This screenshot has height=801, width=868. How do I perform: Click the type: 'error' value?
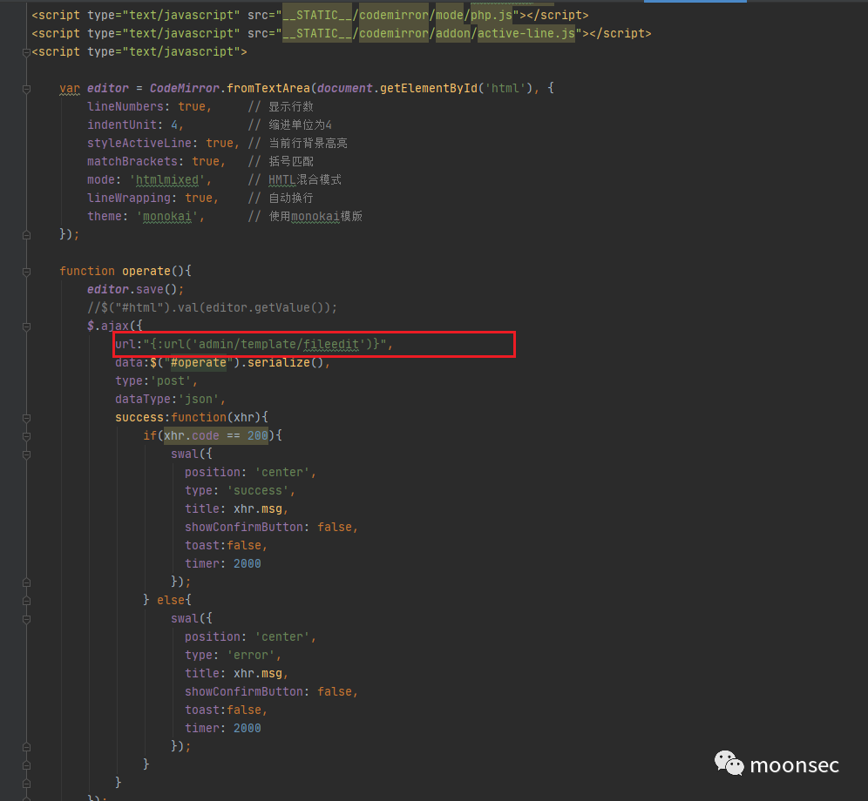tap(251, 656)
